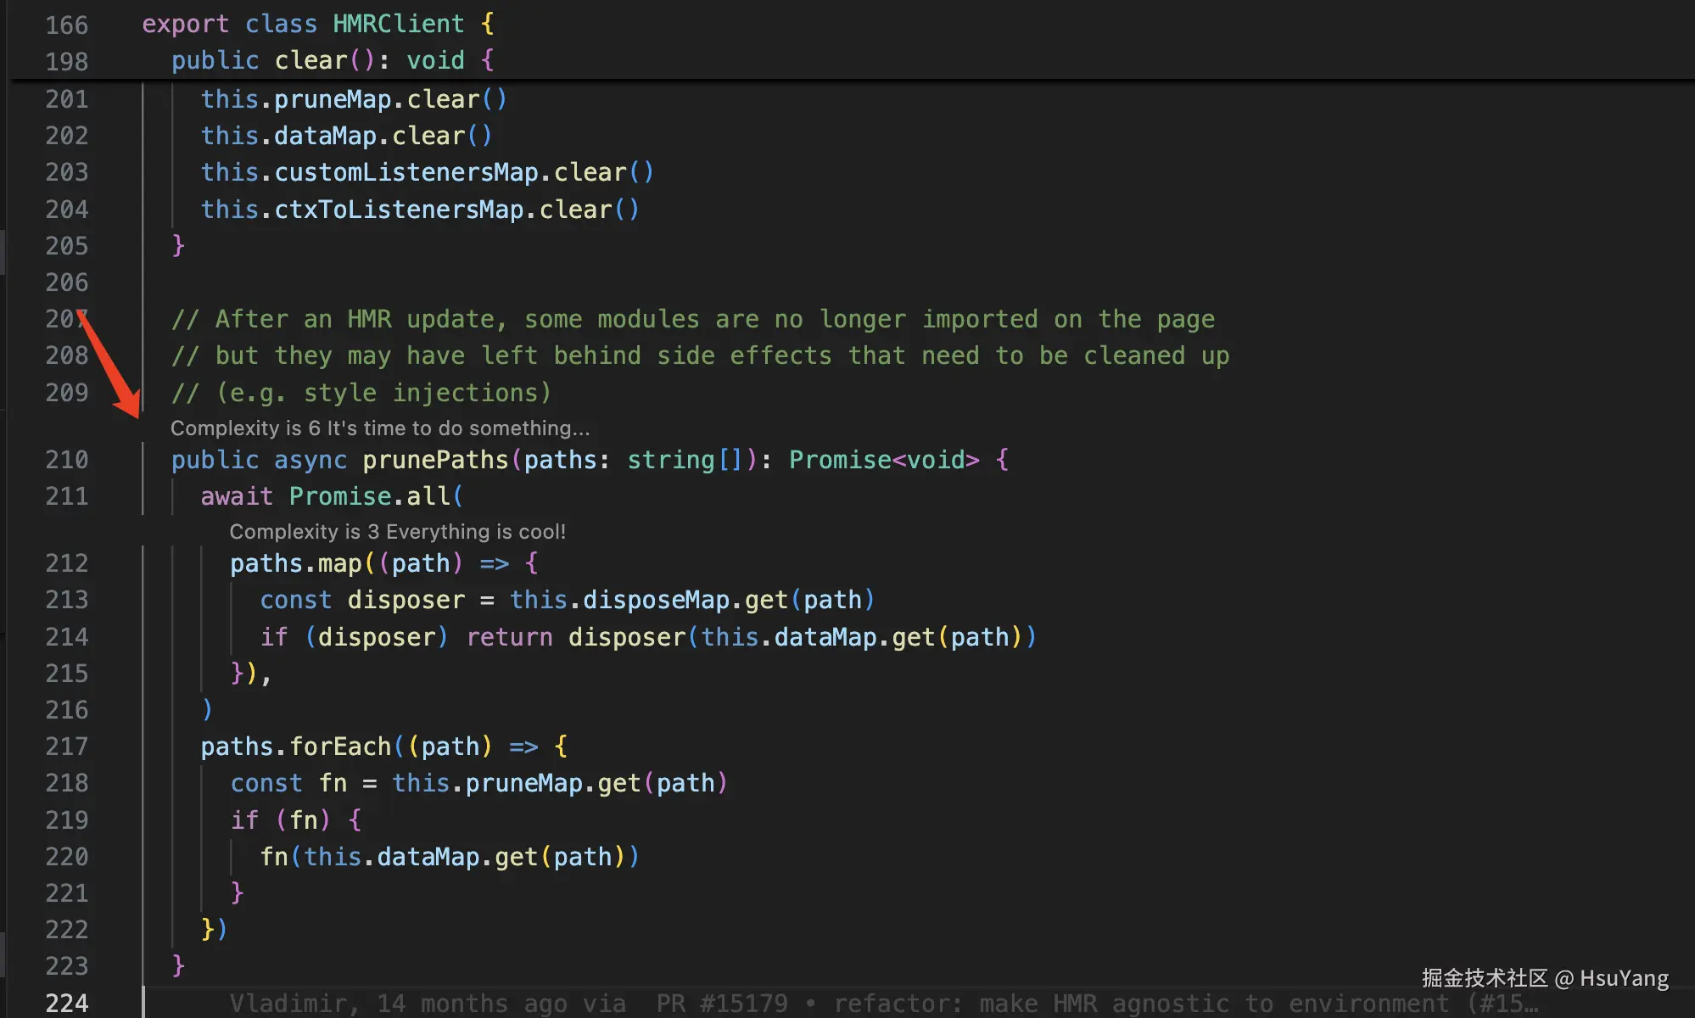The width and height of the screenshot is (1695, 1018).
Task: Click the 'return' keyword on line 214
Action: 509,637
